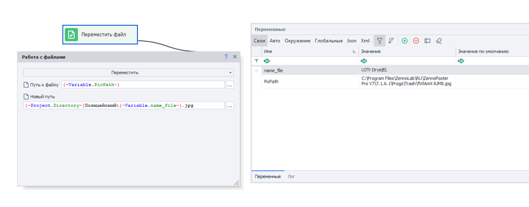Switch to the Авто variables tab
Image resolution: width=529 pixels, height=207 pixels.
click(275, 41)
